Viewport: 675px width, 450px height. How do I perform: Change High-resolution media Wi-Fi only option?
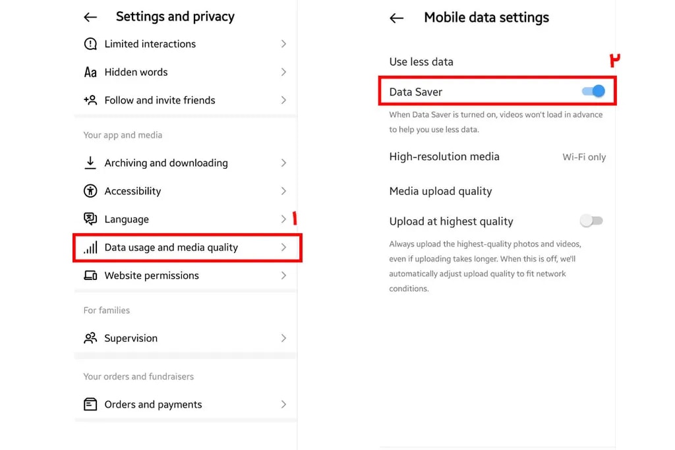(x=583, y=157)
